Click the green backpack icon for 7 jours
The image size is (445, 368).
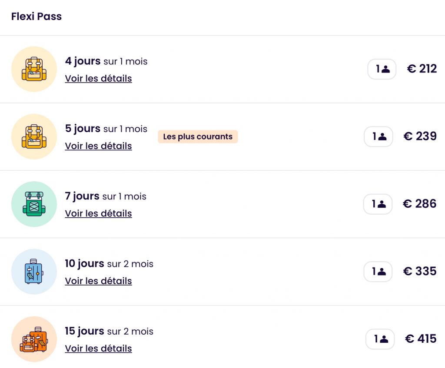[x=34, y=204]
